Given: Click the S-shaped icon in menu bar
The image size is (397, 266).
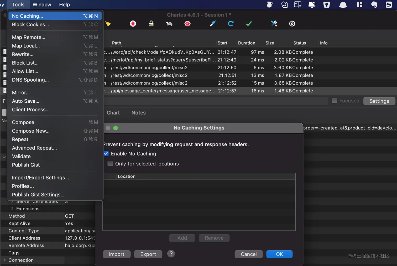Looking at the screenshot, I should [389, 5].
